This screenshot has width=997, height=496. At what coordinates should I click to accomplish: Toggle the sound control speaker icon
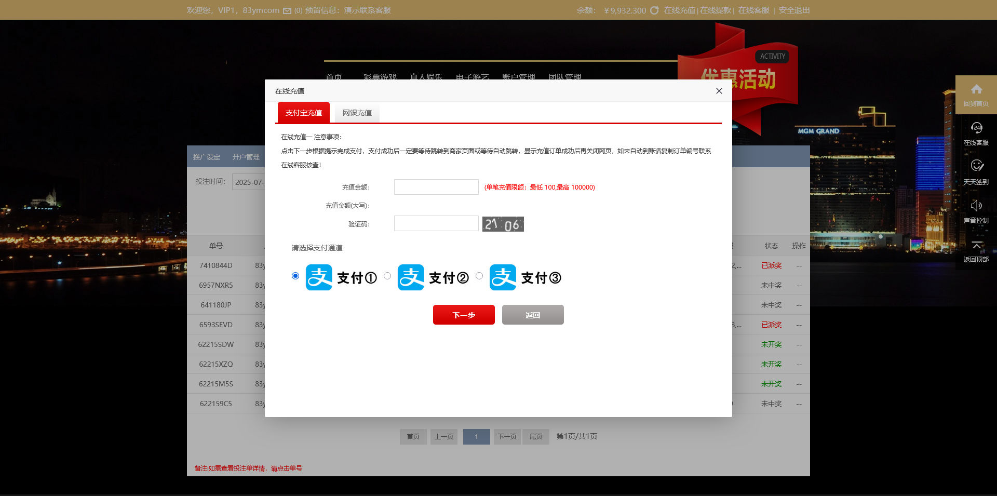tap(976, 205)
